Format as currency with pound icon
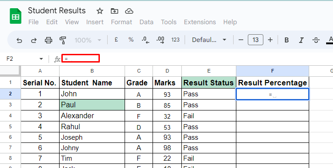 pos(116,40)
